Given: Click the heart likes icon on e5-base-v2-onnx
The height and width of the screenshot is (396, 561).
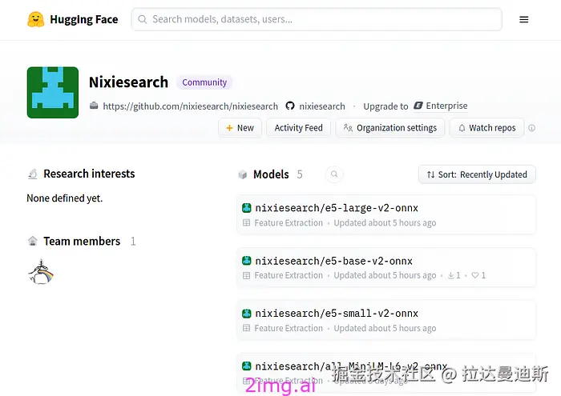Looking at the screenshot, I should pos(474,275).
